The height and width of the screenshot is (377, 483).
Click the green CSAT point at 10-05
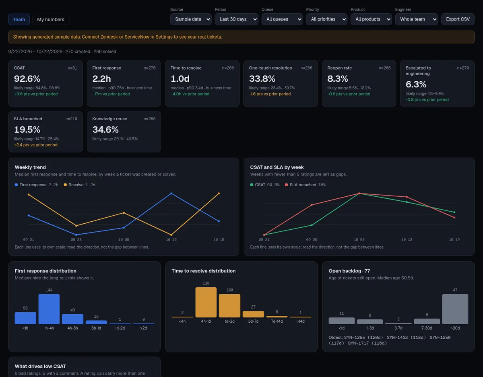pyautogui.click(x=359, y=194)
